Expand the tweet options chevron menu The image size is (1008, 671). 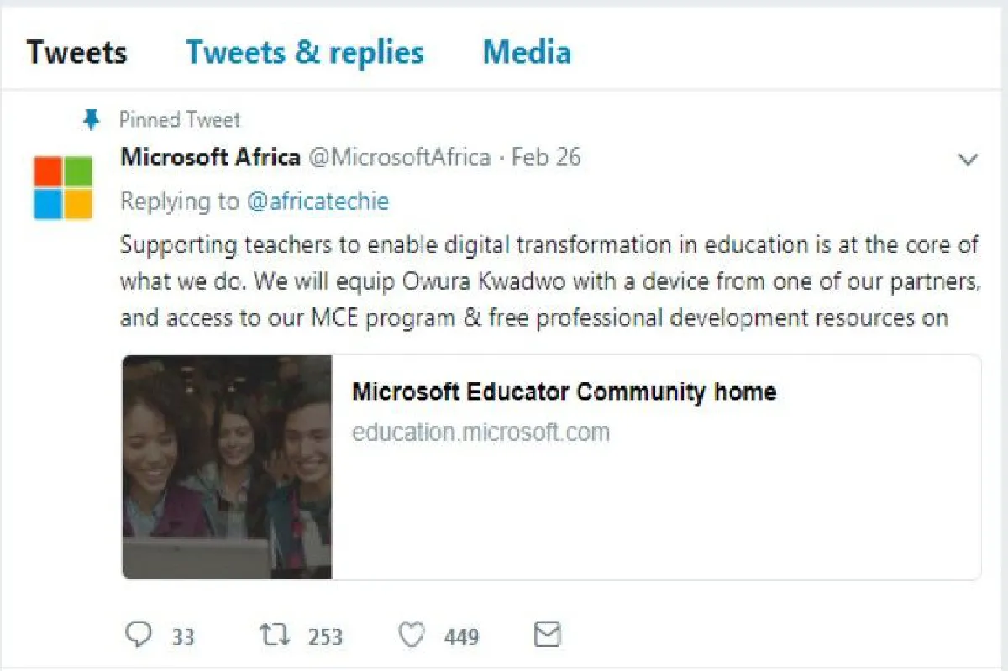[968, 160]
